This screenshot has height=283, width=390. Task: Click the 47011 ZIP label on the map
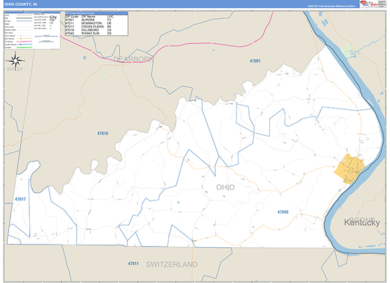[x=133, y=263]
